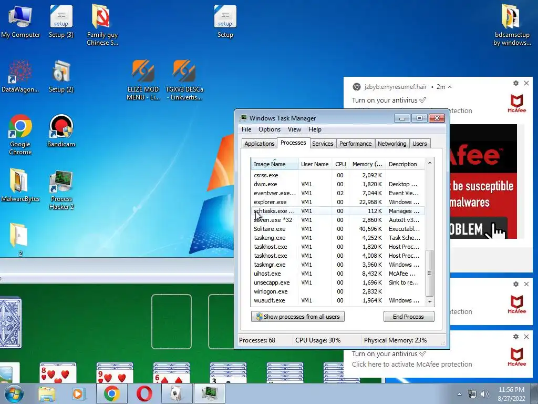Open the Setup desktop icon
The image size is (538, 404).
tap(225, 22)
